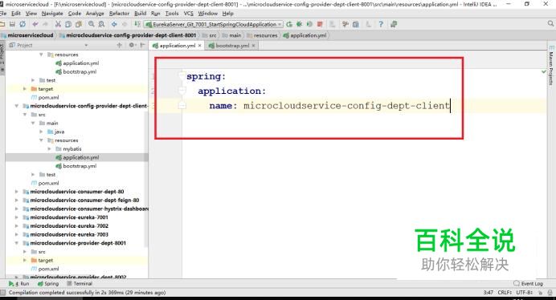Viewport: 556px width, 300px height.
Task: Click the application name value in editor
Action: point(346,106)
